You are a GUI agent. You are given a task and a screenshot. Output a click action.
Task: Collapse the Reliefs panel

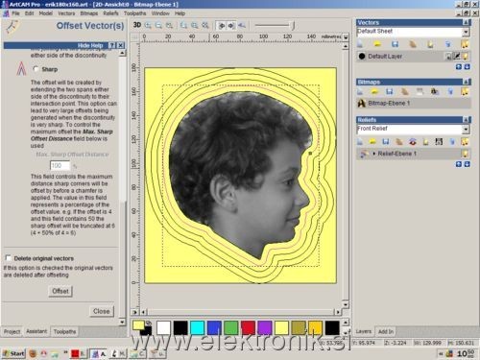467,120
